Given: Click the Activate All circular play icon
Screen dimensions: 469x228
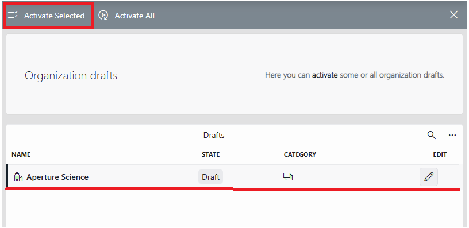Looking at the screenshot, I should click(103, 16).
